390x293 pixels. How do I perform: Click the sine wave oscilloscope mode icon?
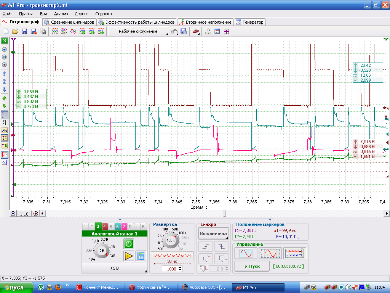coord(246,253)
